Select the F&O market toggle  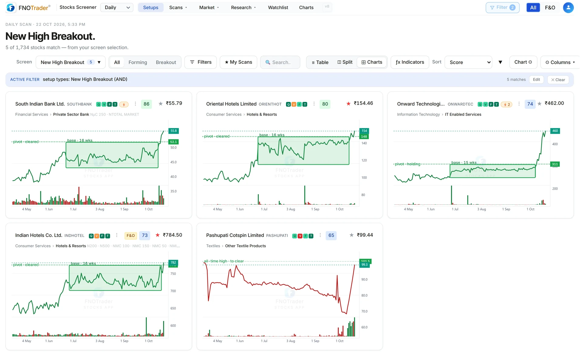pyautogui.click(x=550, y=8)
